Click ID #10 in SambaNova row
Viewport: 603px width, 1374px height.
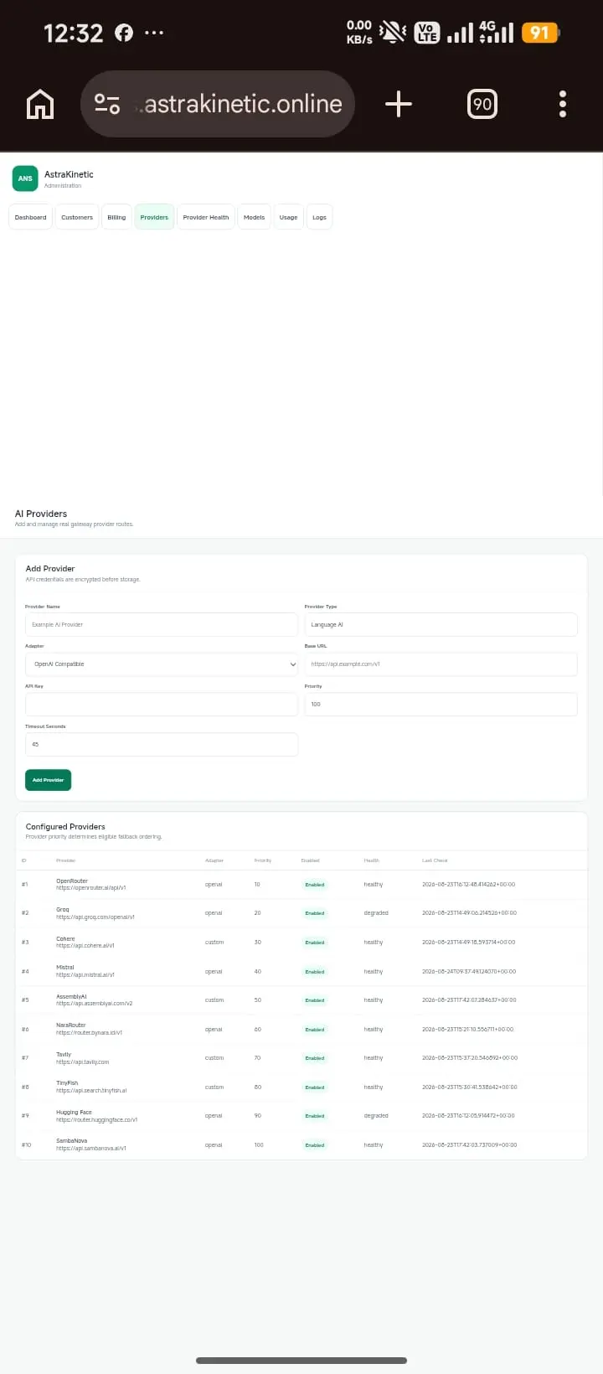tap(26, 1145)
